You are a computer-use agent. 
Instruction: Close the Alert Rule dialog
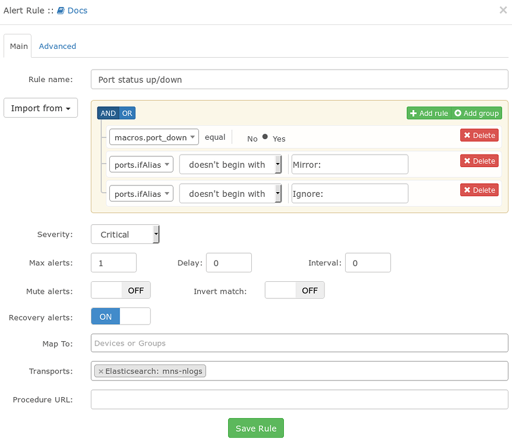point(503,10)
